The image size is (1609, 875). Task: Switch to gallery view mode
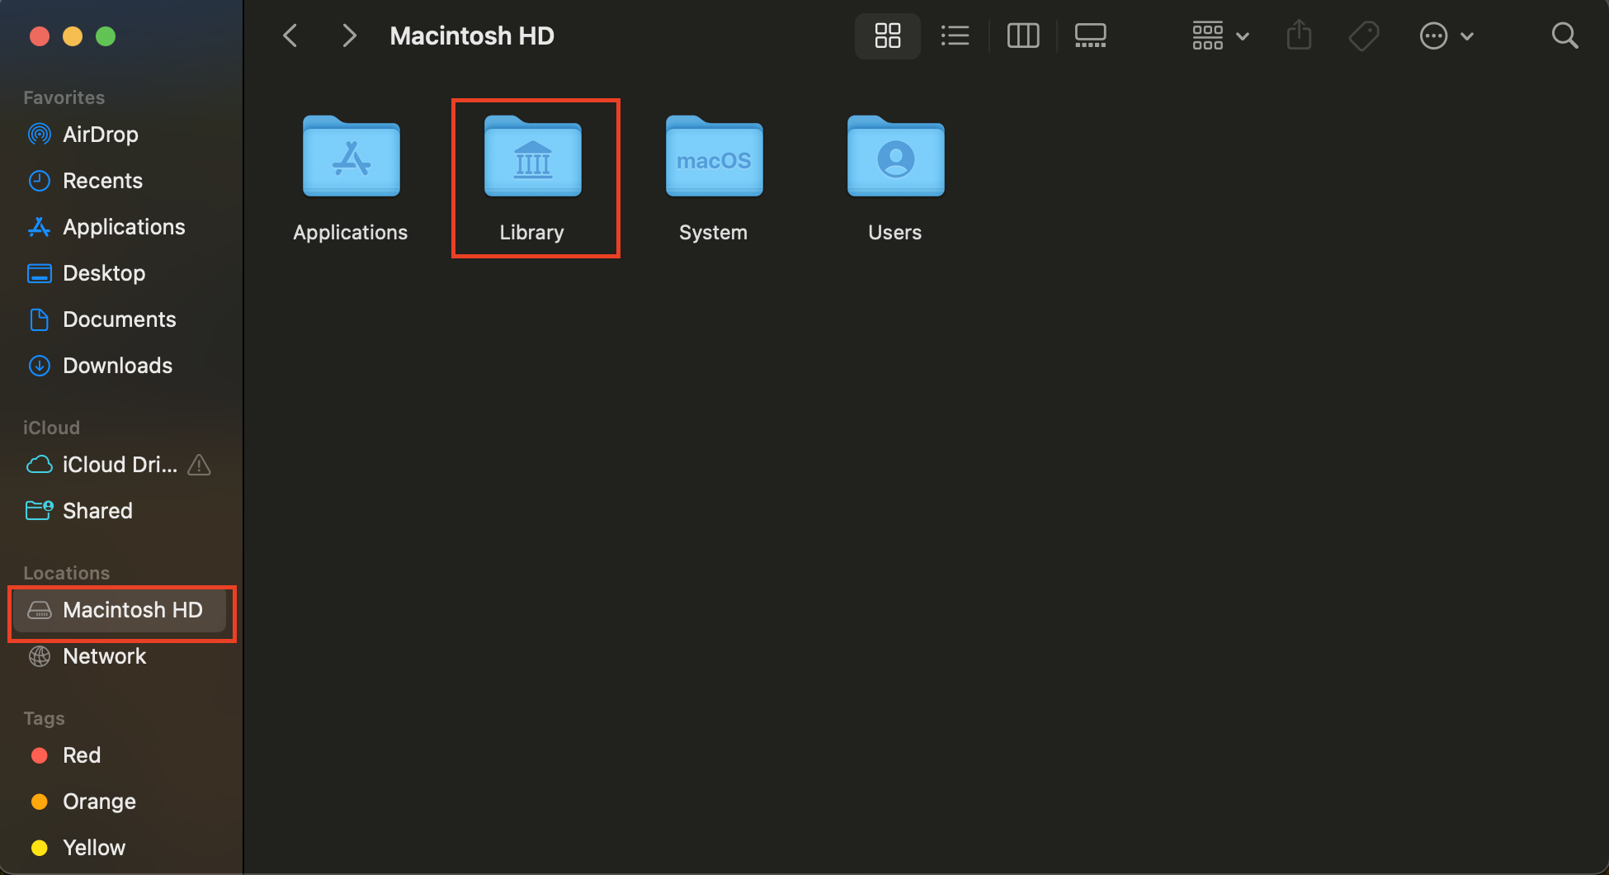1090,35
